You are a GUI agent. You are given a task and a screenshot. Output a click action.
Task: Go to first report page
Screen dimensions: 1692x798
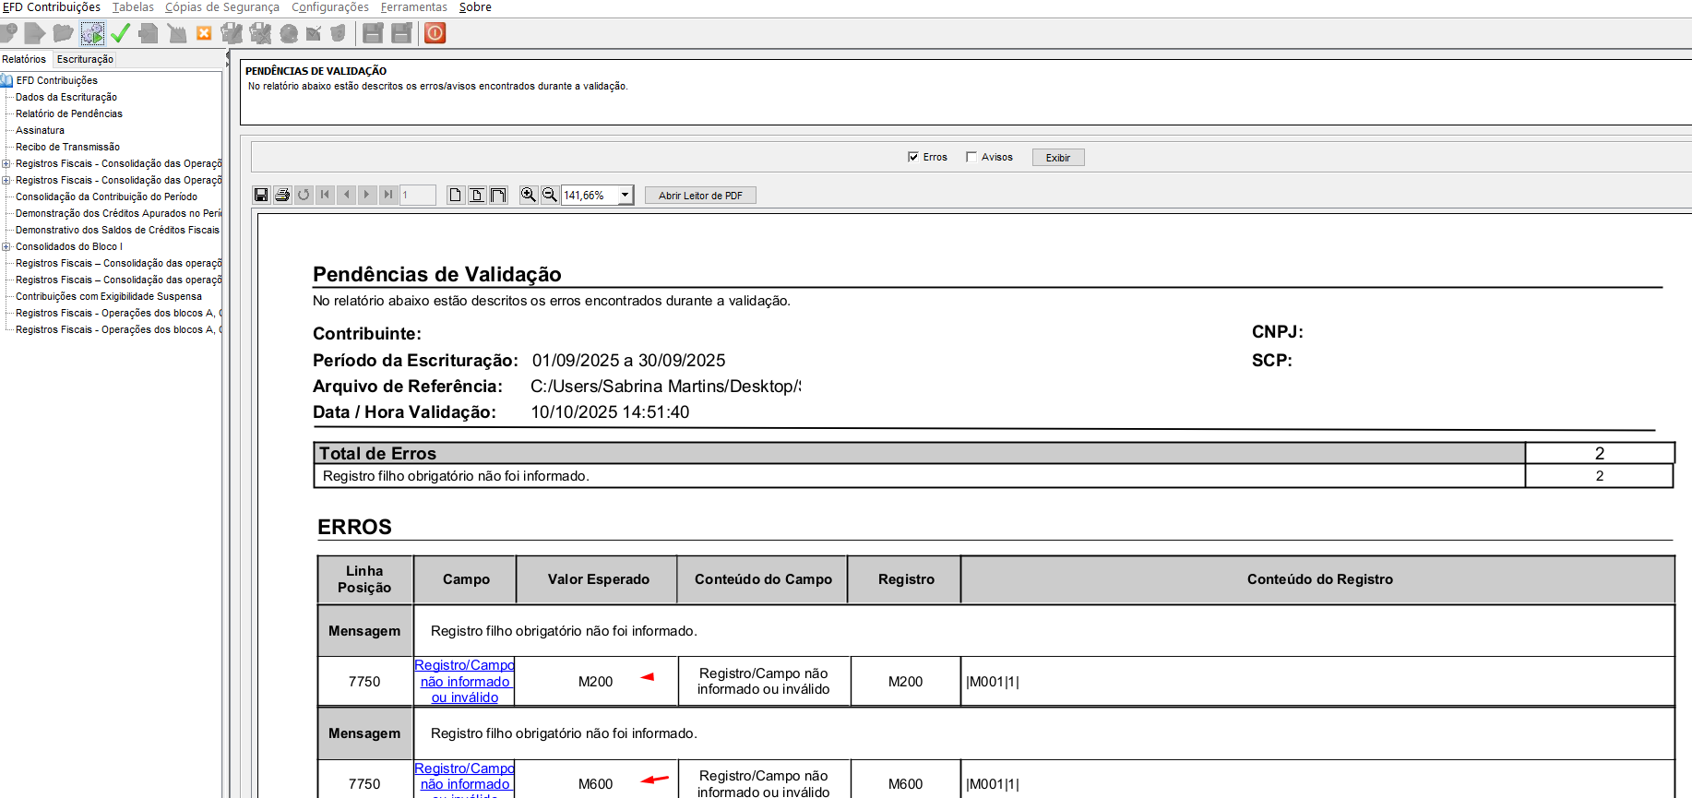(325, 195)
